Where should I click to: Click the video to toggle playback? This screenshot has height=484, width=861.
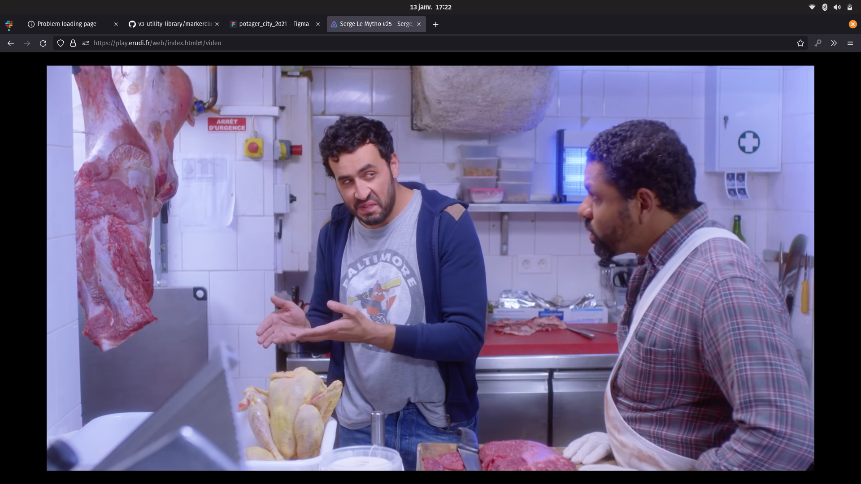[430, 268]
